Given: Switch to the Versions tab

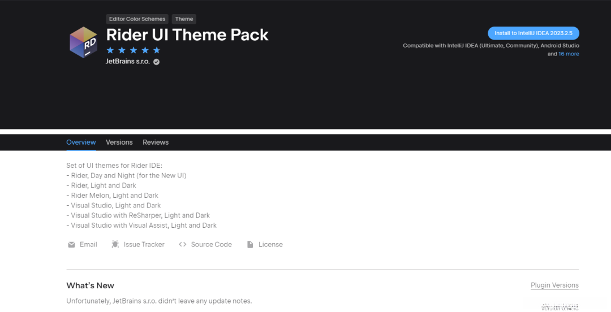Looking at the screenshot, I should [119, 142].
